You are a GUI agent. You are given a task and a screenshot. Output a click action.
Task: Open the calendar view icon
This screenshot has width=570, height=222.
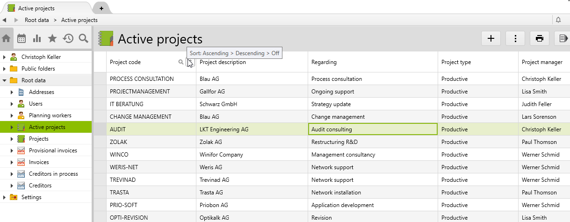[22, 39]
